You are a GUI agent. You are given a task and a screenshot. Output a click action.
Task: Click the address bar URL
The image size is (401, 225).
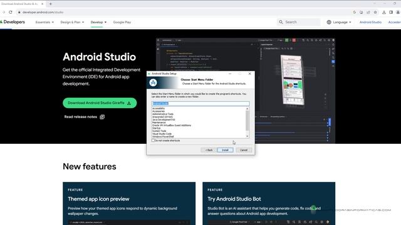click(x=43, y=12)
